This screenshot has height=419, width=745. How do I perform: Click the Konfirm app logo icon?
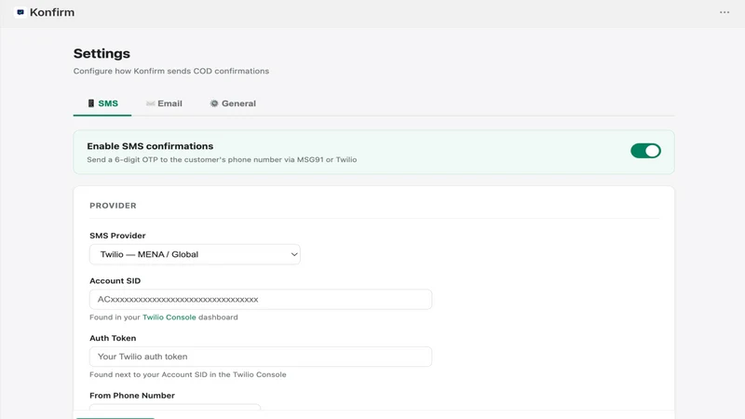click(20, 12)
